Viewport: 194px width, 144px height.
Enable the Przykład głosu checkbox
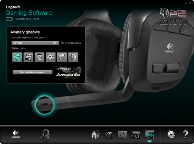click(62, 43)
